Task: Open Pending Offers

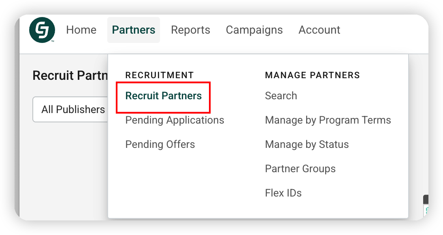Action: 160,144
